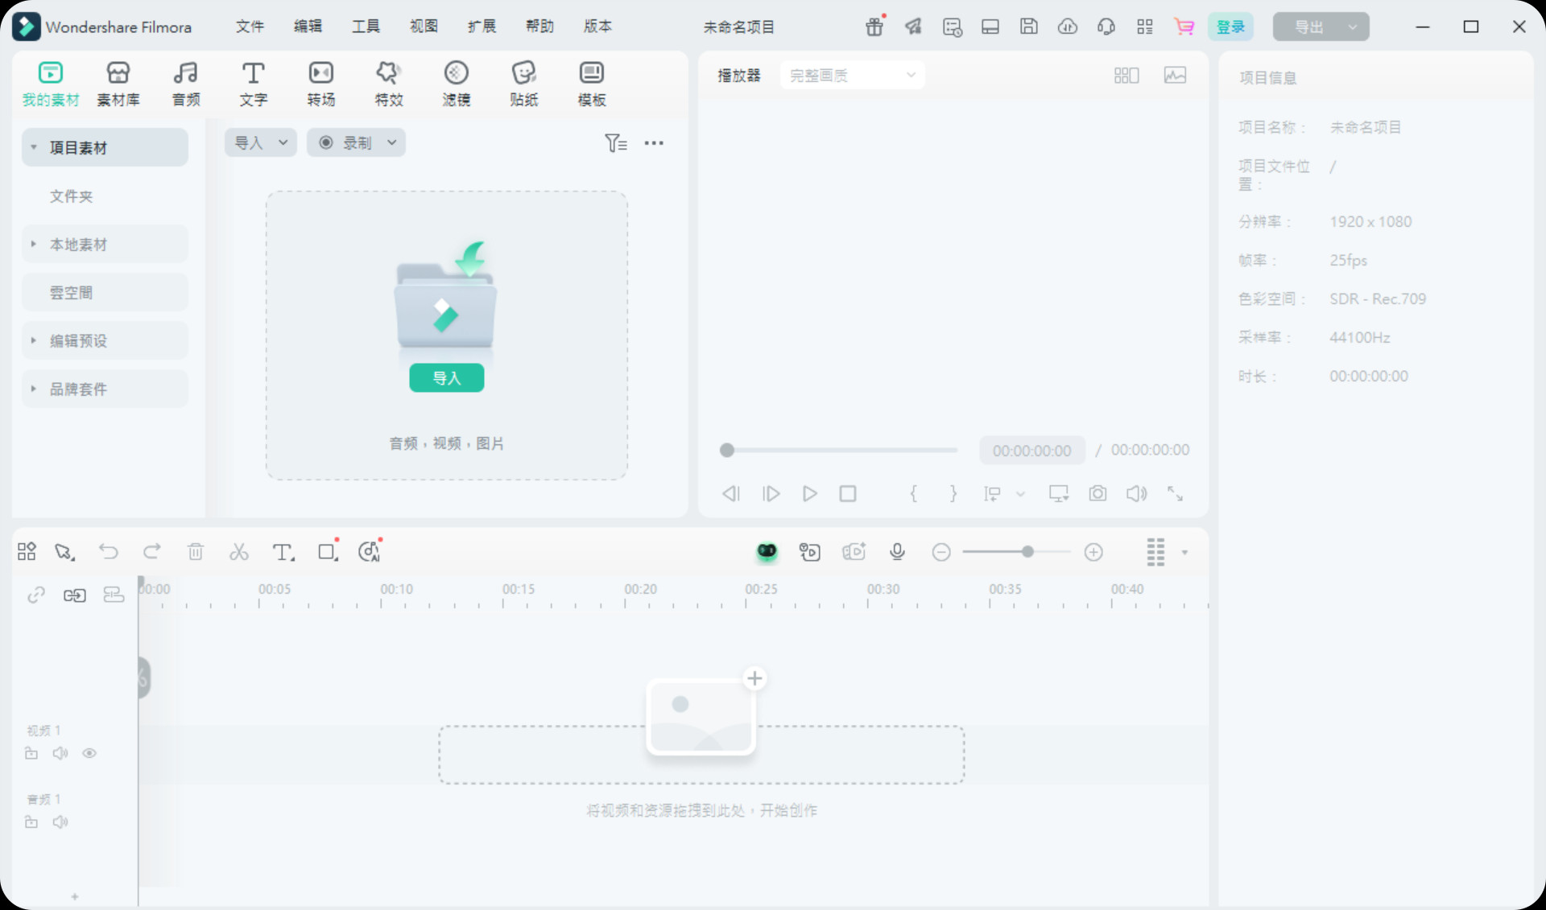
Task: Click the current timecode field
Action: click(1031, 451)
